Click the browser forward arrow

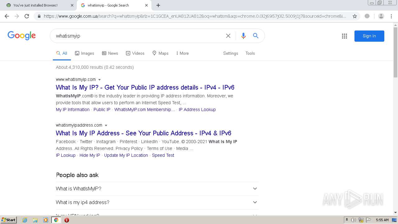(x=17, y=16)
